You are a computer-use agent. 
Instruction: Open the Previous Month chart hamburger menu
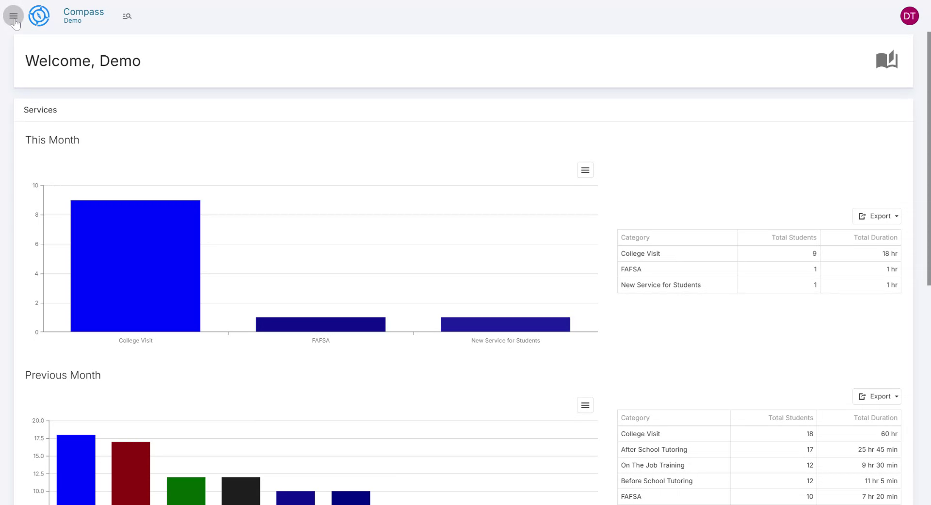point(585,405)
